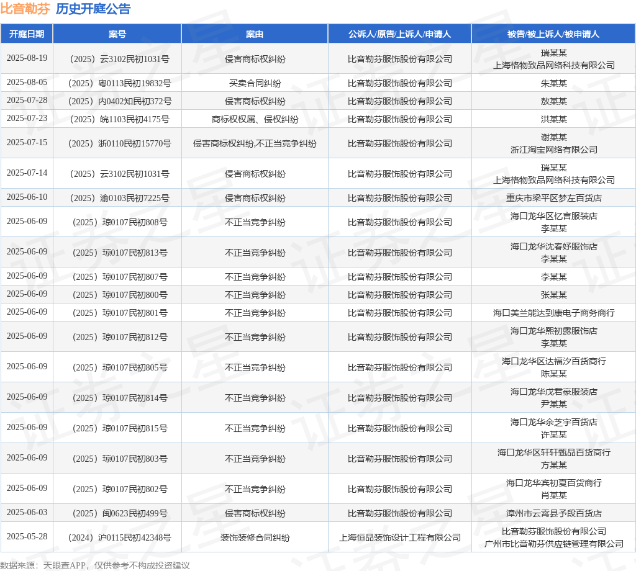Viewport: 636px width, 571px height.
Task: Click case number (2025)琼0107民初807号
Action: tap(120, 277)
